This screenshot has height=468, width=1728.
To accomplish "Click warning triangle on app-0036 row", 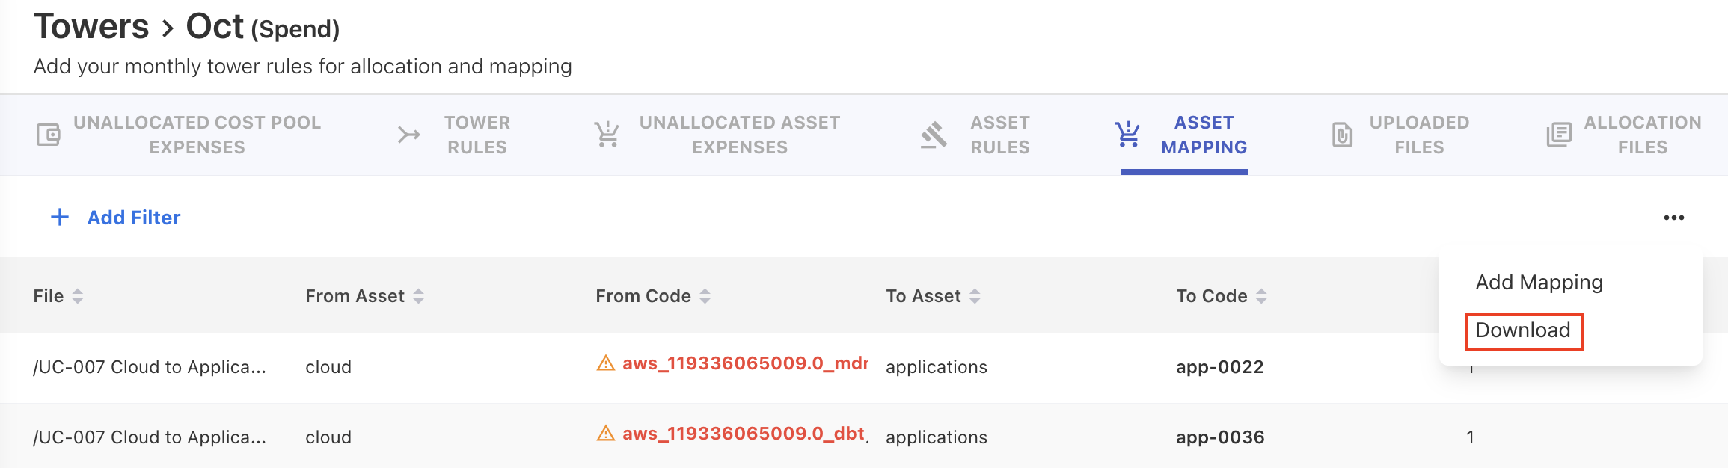I will [605, 434].
